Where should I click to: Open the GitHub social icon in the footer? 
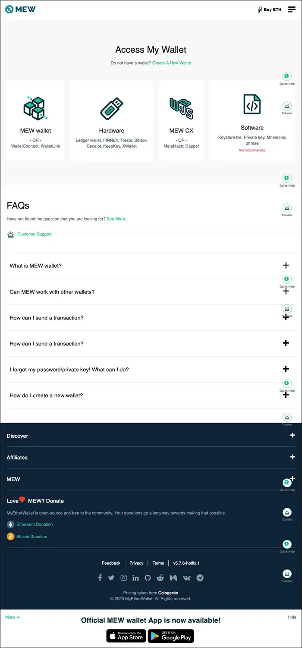(x=148, y=578)
